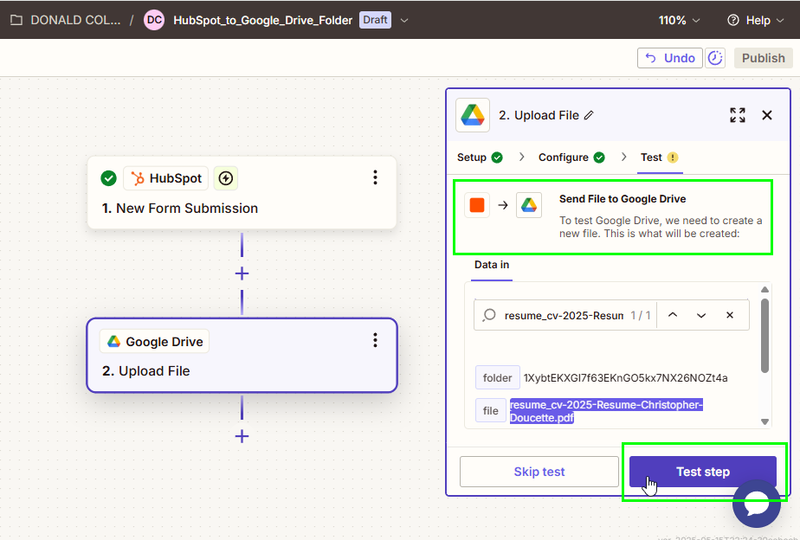Click the Undo button
The height and width of the screenshot is (540, 800).
pos(670,58)
